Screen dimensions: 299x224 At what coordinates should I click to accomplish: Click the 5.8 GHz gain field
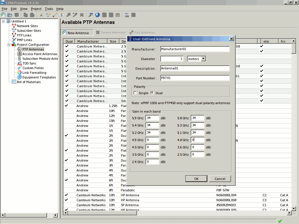tap(198, 118)
